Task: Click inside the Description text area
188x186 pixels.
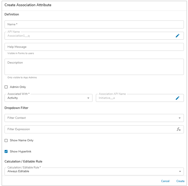Action: pyautogui.click(x=94, y=67)
